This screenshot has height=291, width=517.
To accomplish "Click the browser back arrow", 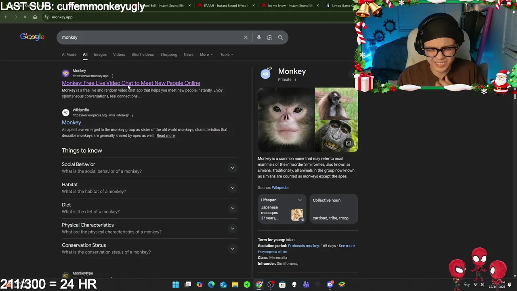I will point(6,17).
